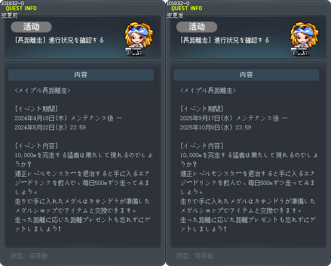Open the 内容 header in right panel

(246, 75)
